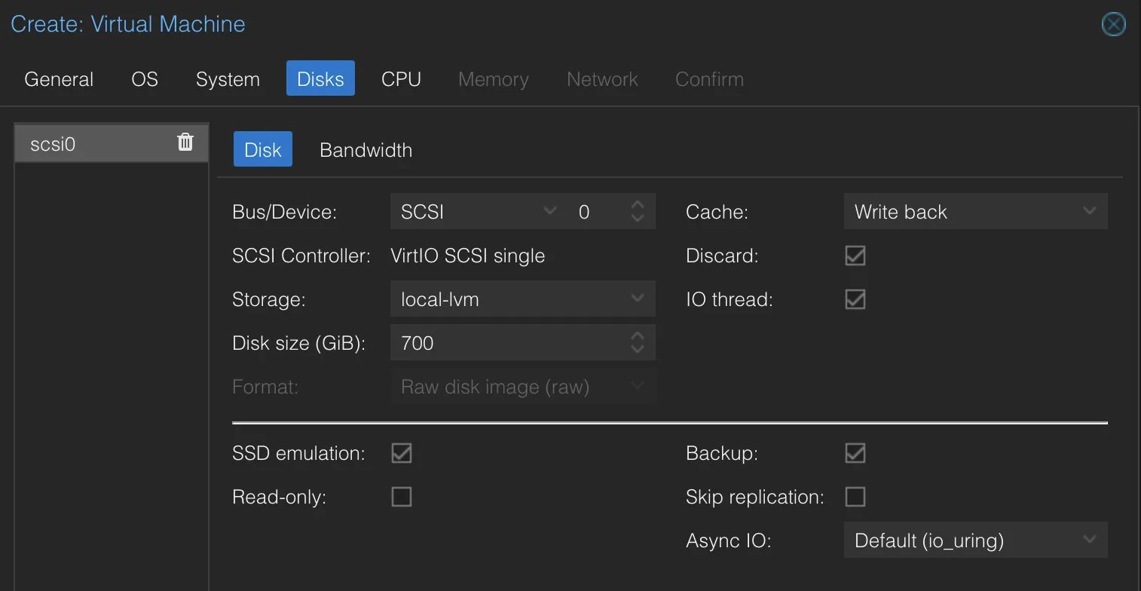Expand the Storage dropdown local-lvm
This screenshot has height=591, width=1141.
[522, 299]
